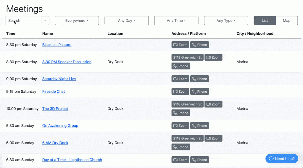Open the Any Time filter dropdown
This screenshot has height=168, width=303.
176,21
